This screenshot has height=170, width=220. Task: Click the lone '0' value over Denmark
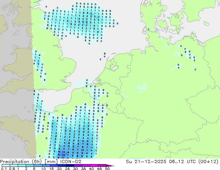pyautogui.click(x=149, y=29)
